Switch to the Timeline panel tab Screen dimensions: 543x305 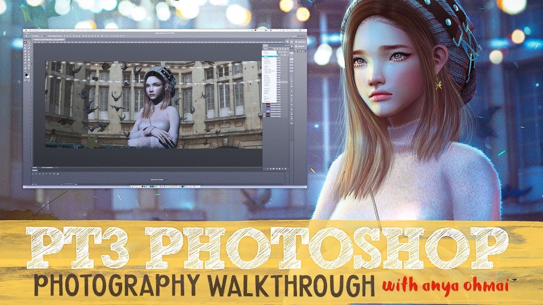[x=35, y=170]
